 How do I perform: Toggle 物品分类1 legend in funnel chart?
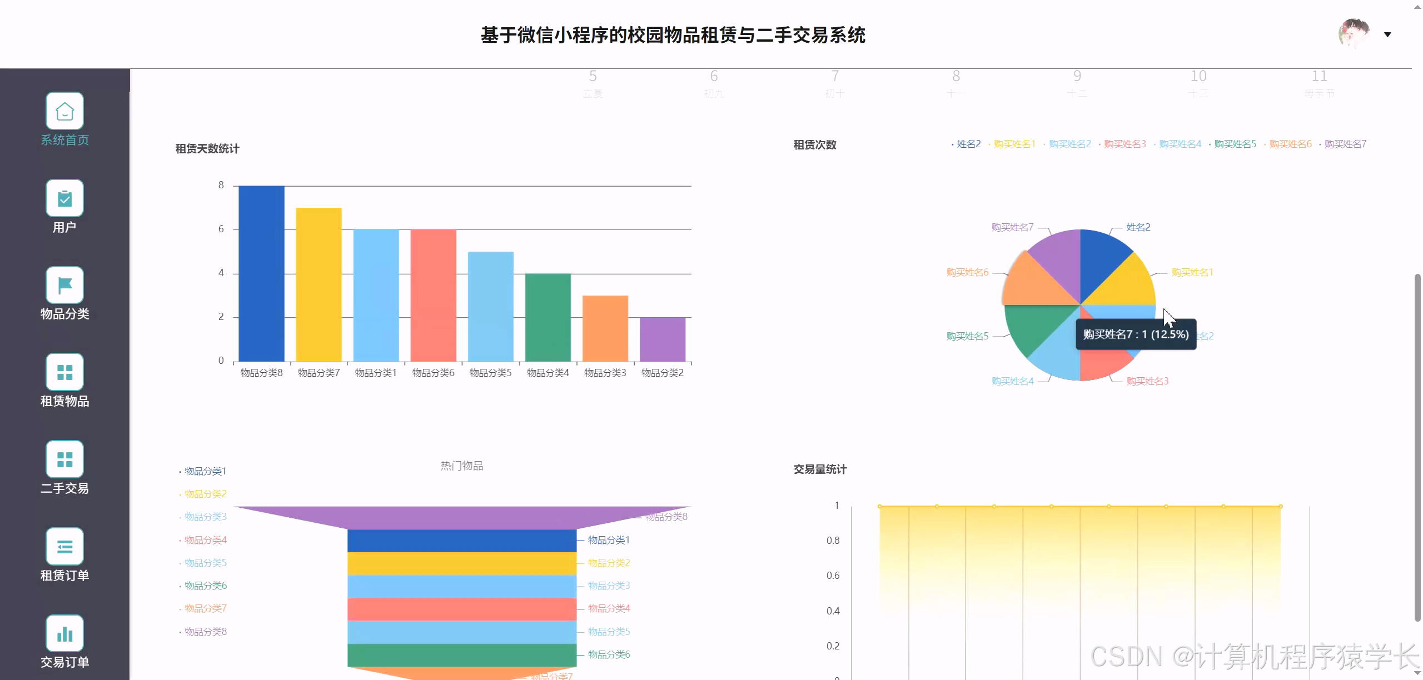coord(205,471)
